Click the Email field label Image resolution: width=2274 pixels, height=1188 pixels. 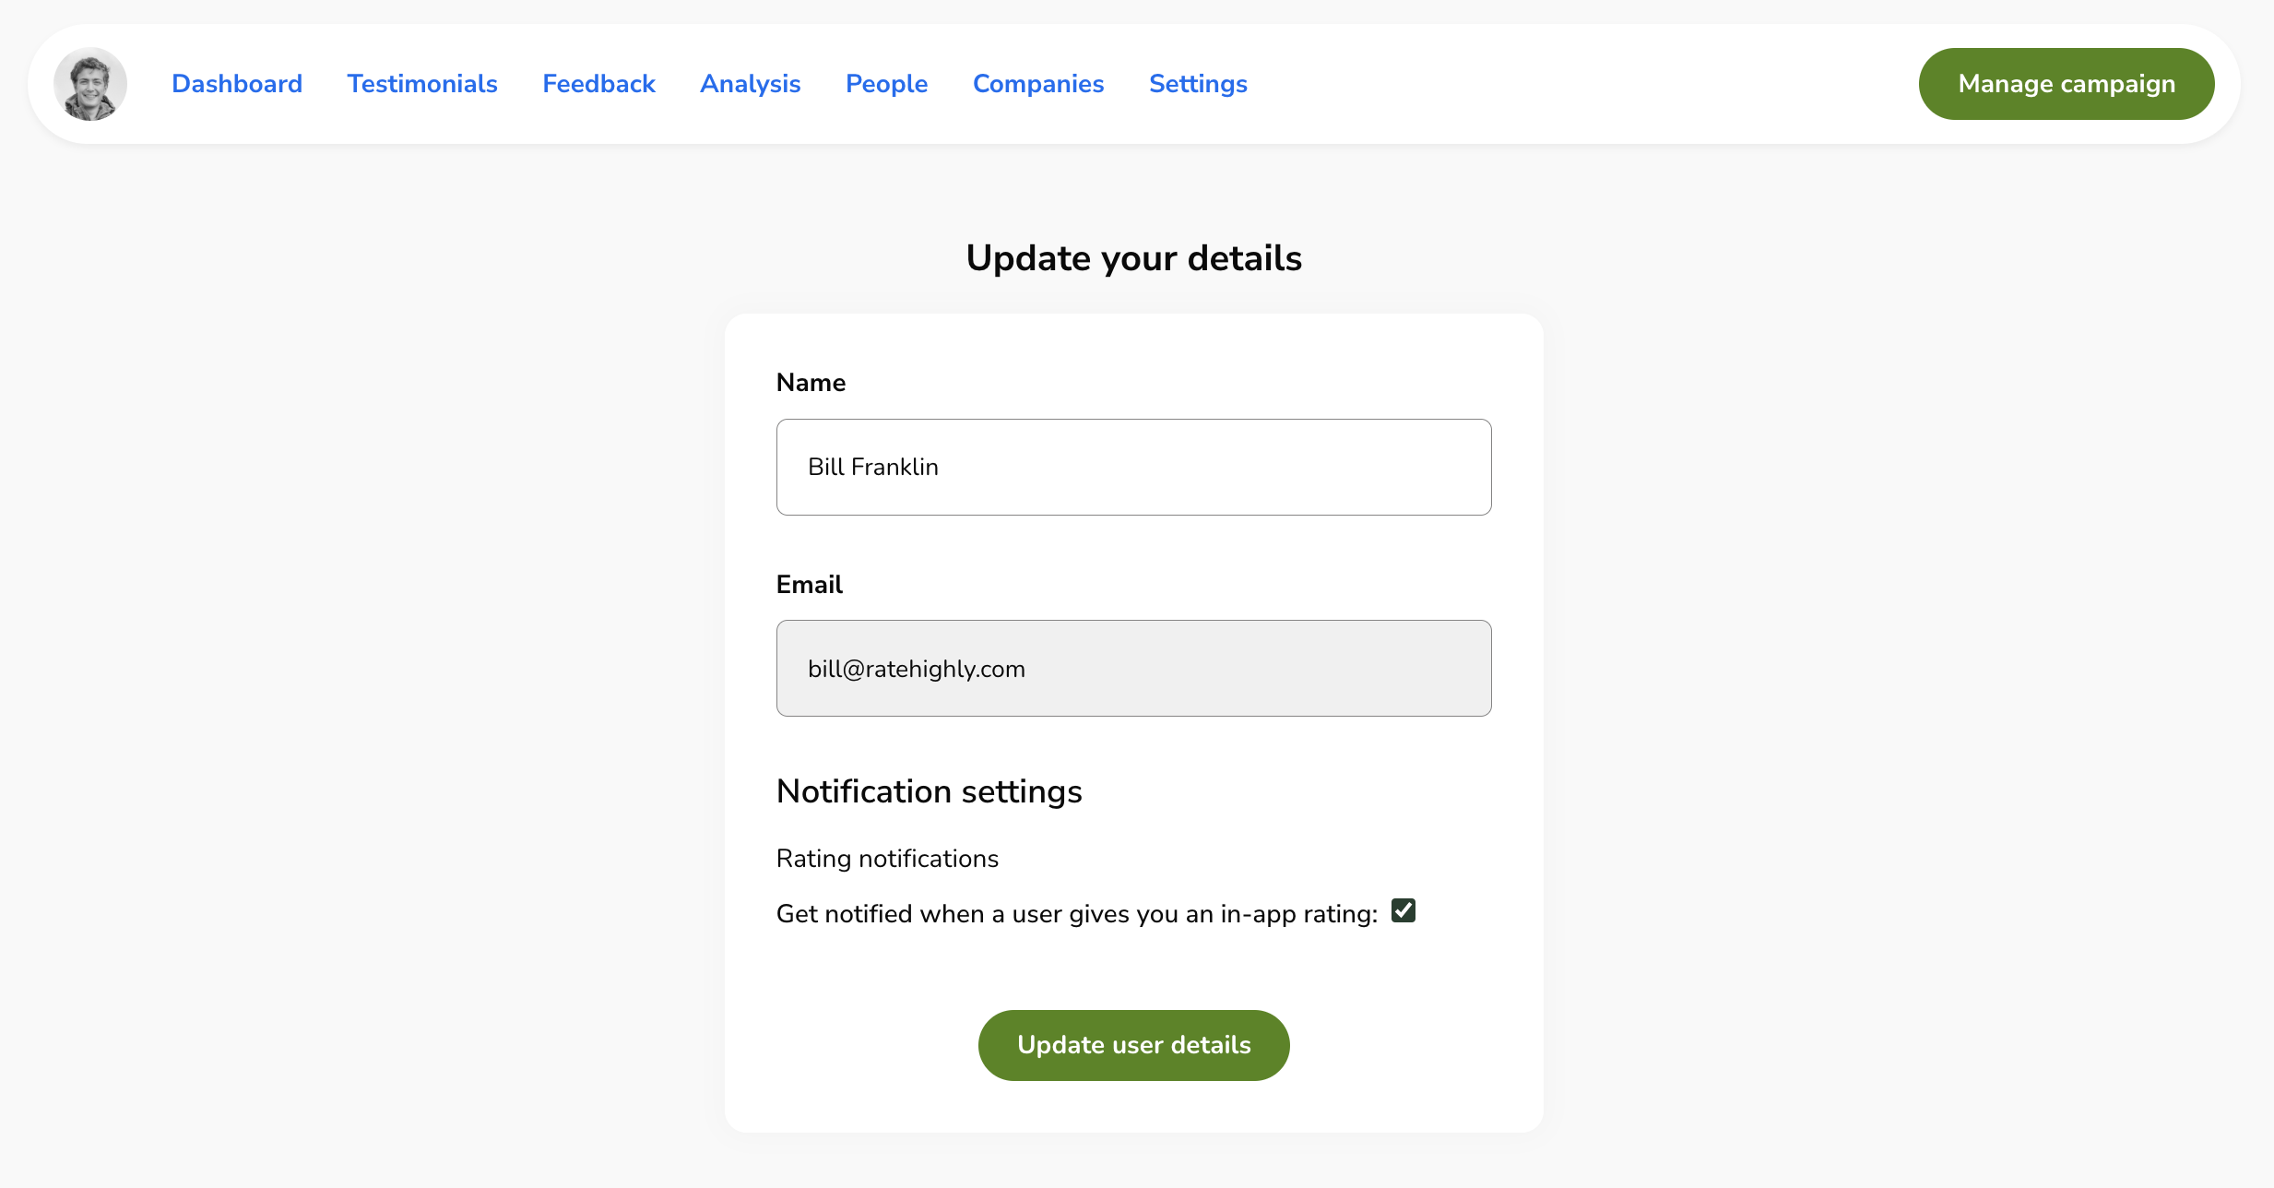809,584
